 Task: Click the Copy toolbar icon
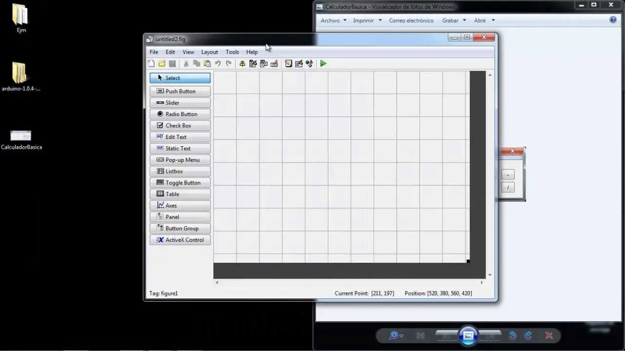pos(197,63)
